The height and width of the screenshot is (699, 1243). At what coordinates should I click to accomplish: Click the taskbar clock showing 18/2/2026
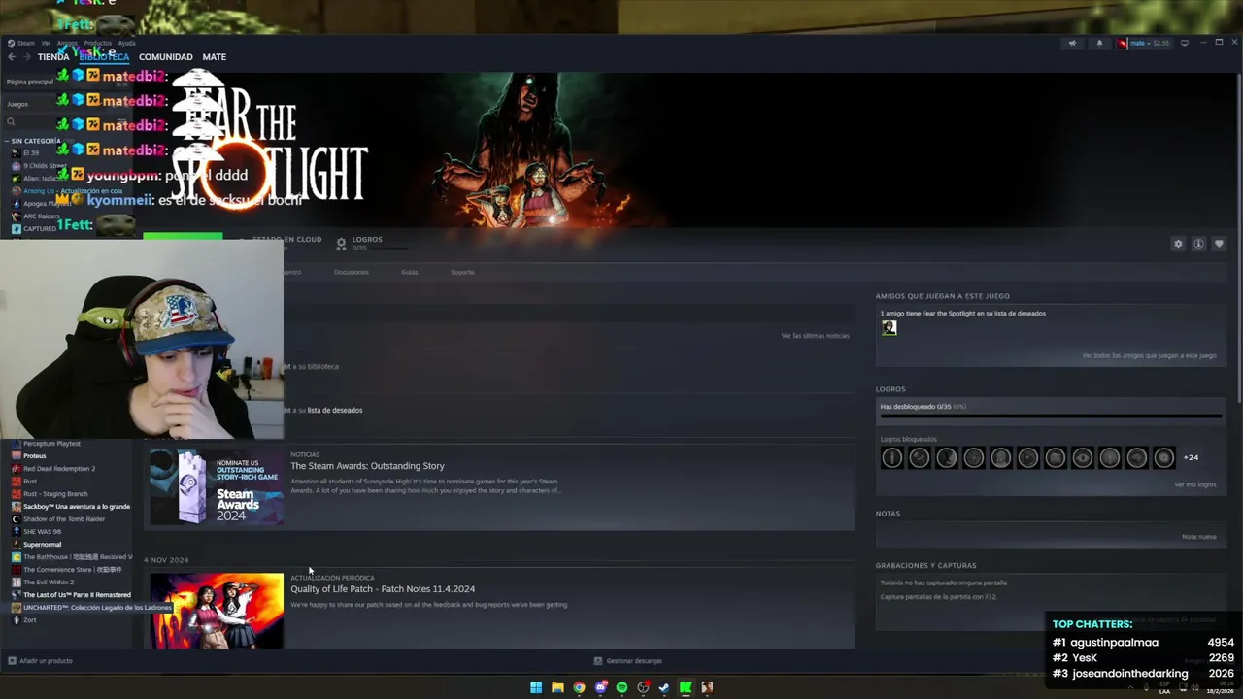pos(1219,687)
